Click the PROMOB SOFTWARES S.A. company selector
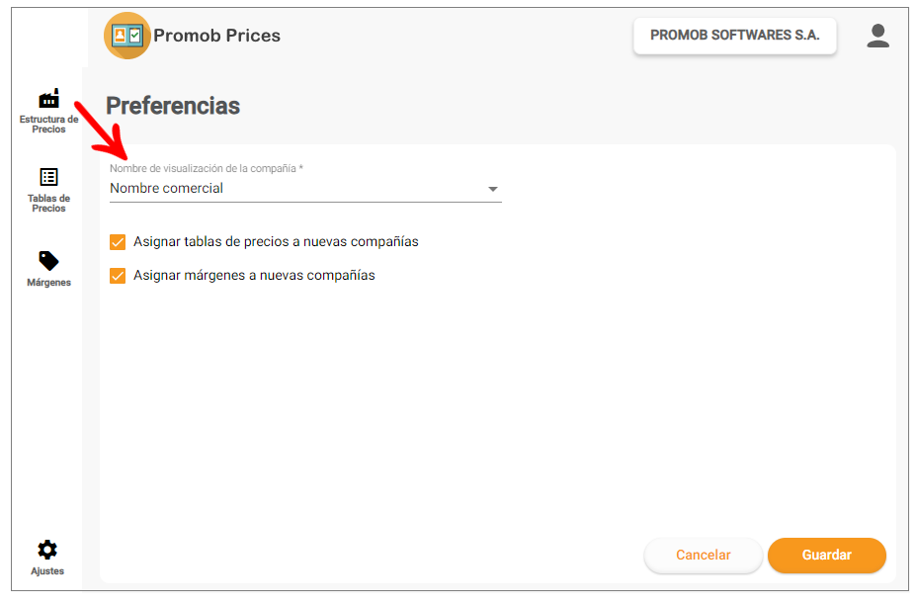The image size is (916, 605). click(x=735, y=36)
